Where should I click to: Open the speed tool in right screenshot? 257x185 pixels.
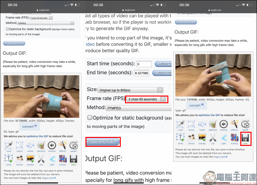coord(245,125)
